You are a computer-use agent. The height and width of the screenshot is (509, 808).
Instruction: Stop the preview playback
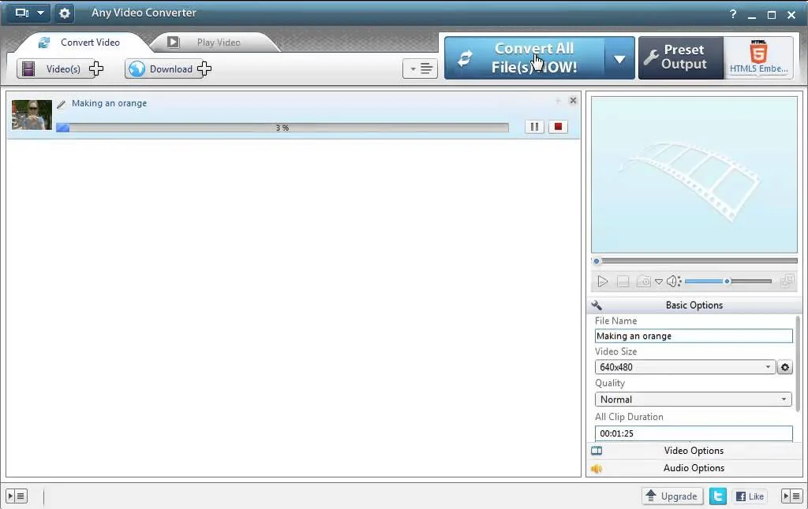[x=623, y=281]
